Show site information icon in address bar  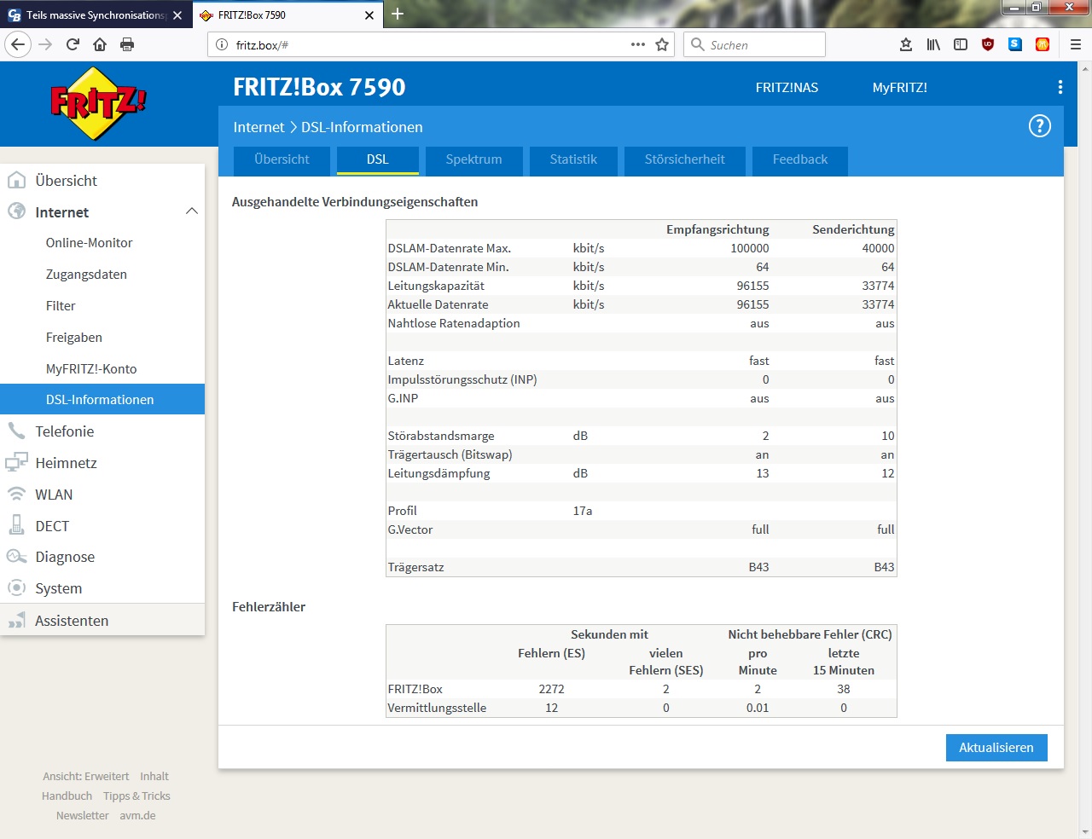pyautogui.click(x=222, y=44)
